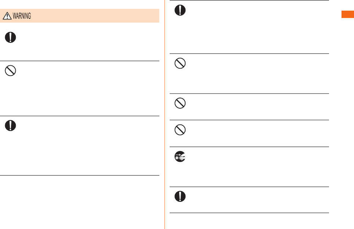354x229 pixels.
Task: Click the vertical orange divider between the columns
Action: pos(165,114)
